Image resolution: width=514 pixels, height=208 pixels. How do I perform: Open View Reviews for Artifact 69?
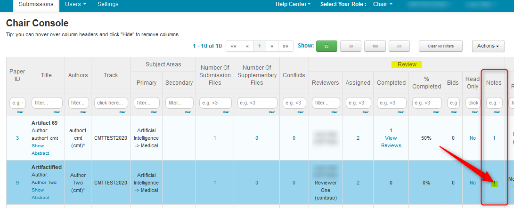click(391, 142)
